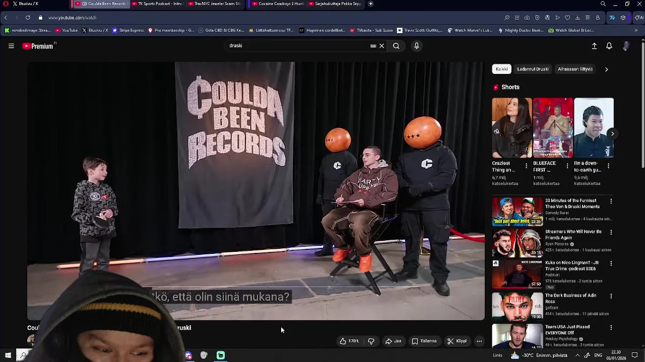Open options for 'BLUEFACE FIRST' Short
Image resolution: width=645 pixels, height=362 pixels.
[567, 165]
